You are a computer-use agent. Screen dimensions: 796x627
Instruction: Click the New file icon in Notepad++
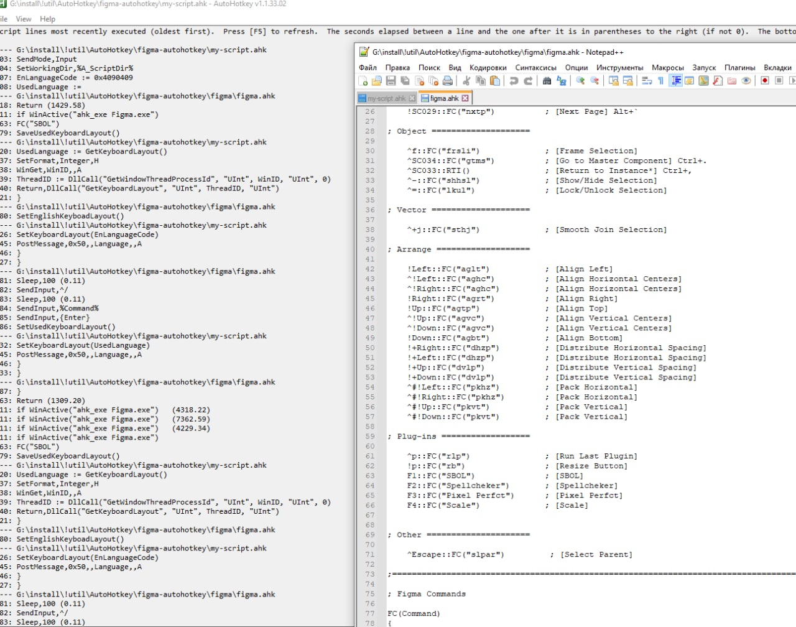coord(363,81)
